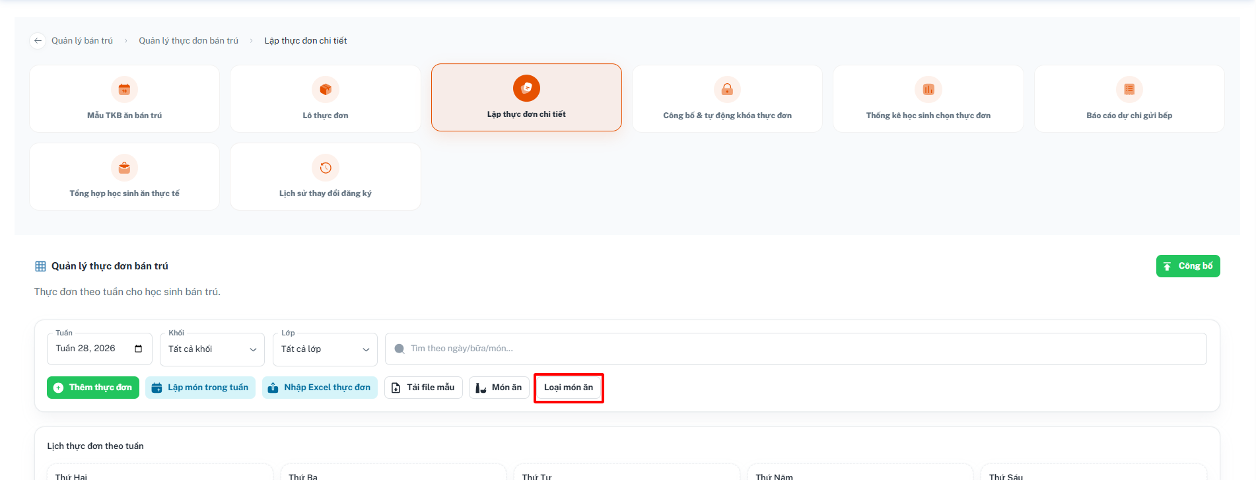1256x480 pixels.
Task: Expand the Lớp dropdown
Action: pyautogui.click(x=325, y=349)
